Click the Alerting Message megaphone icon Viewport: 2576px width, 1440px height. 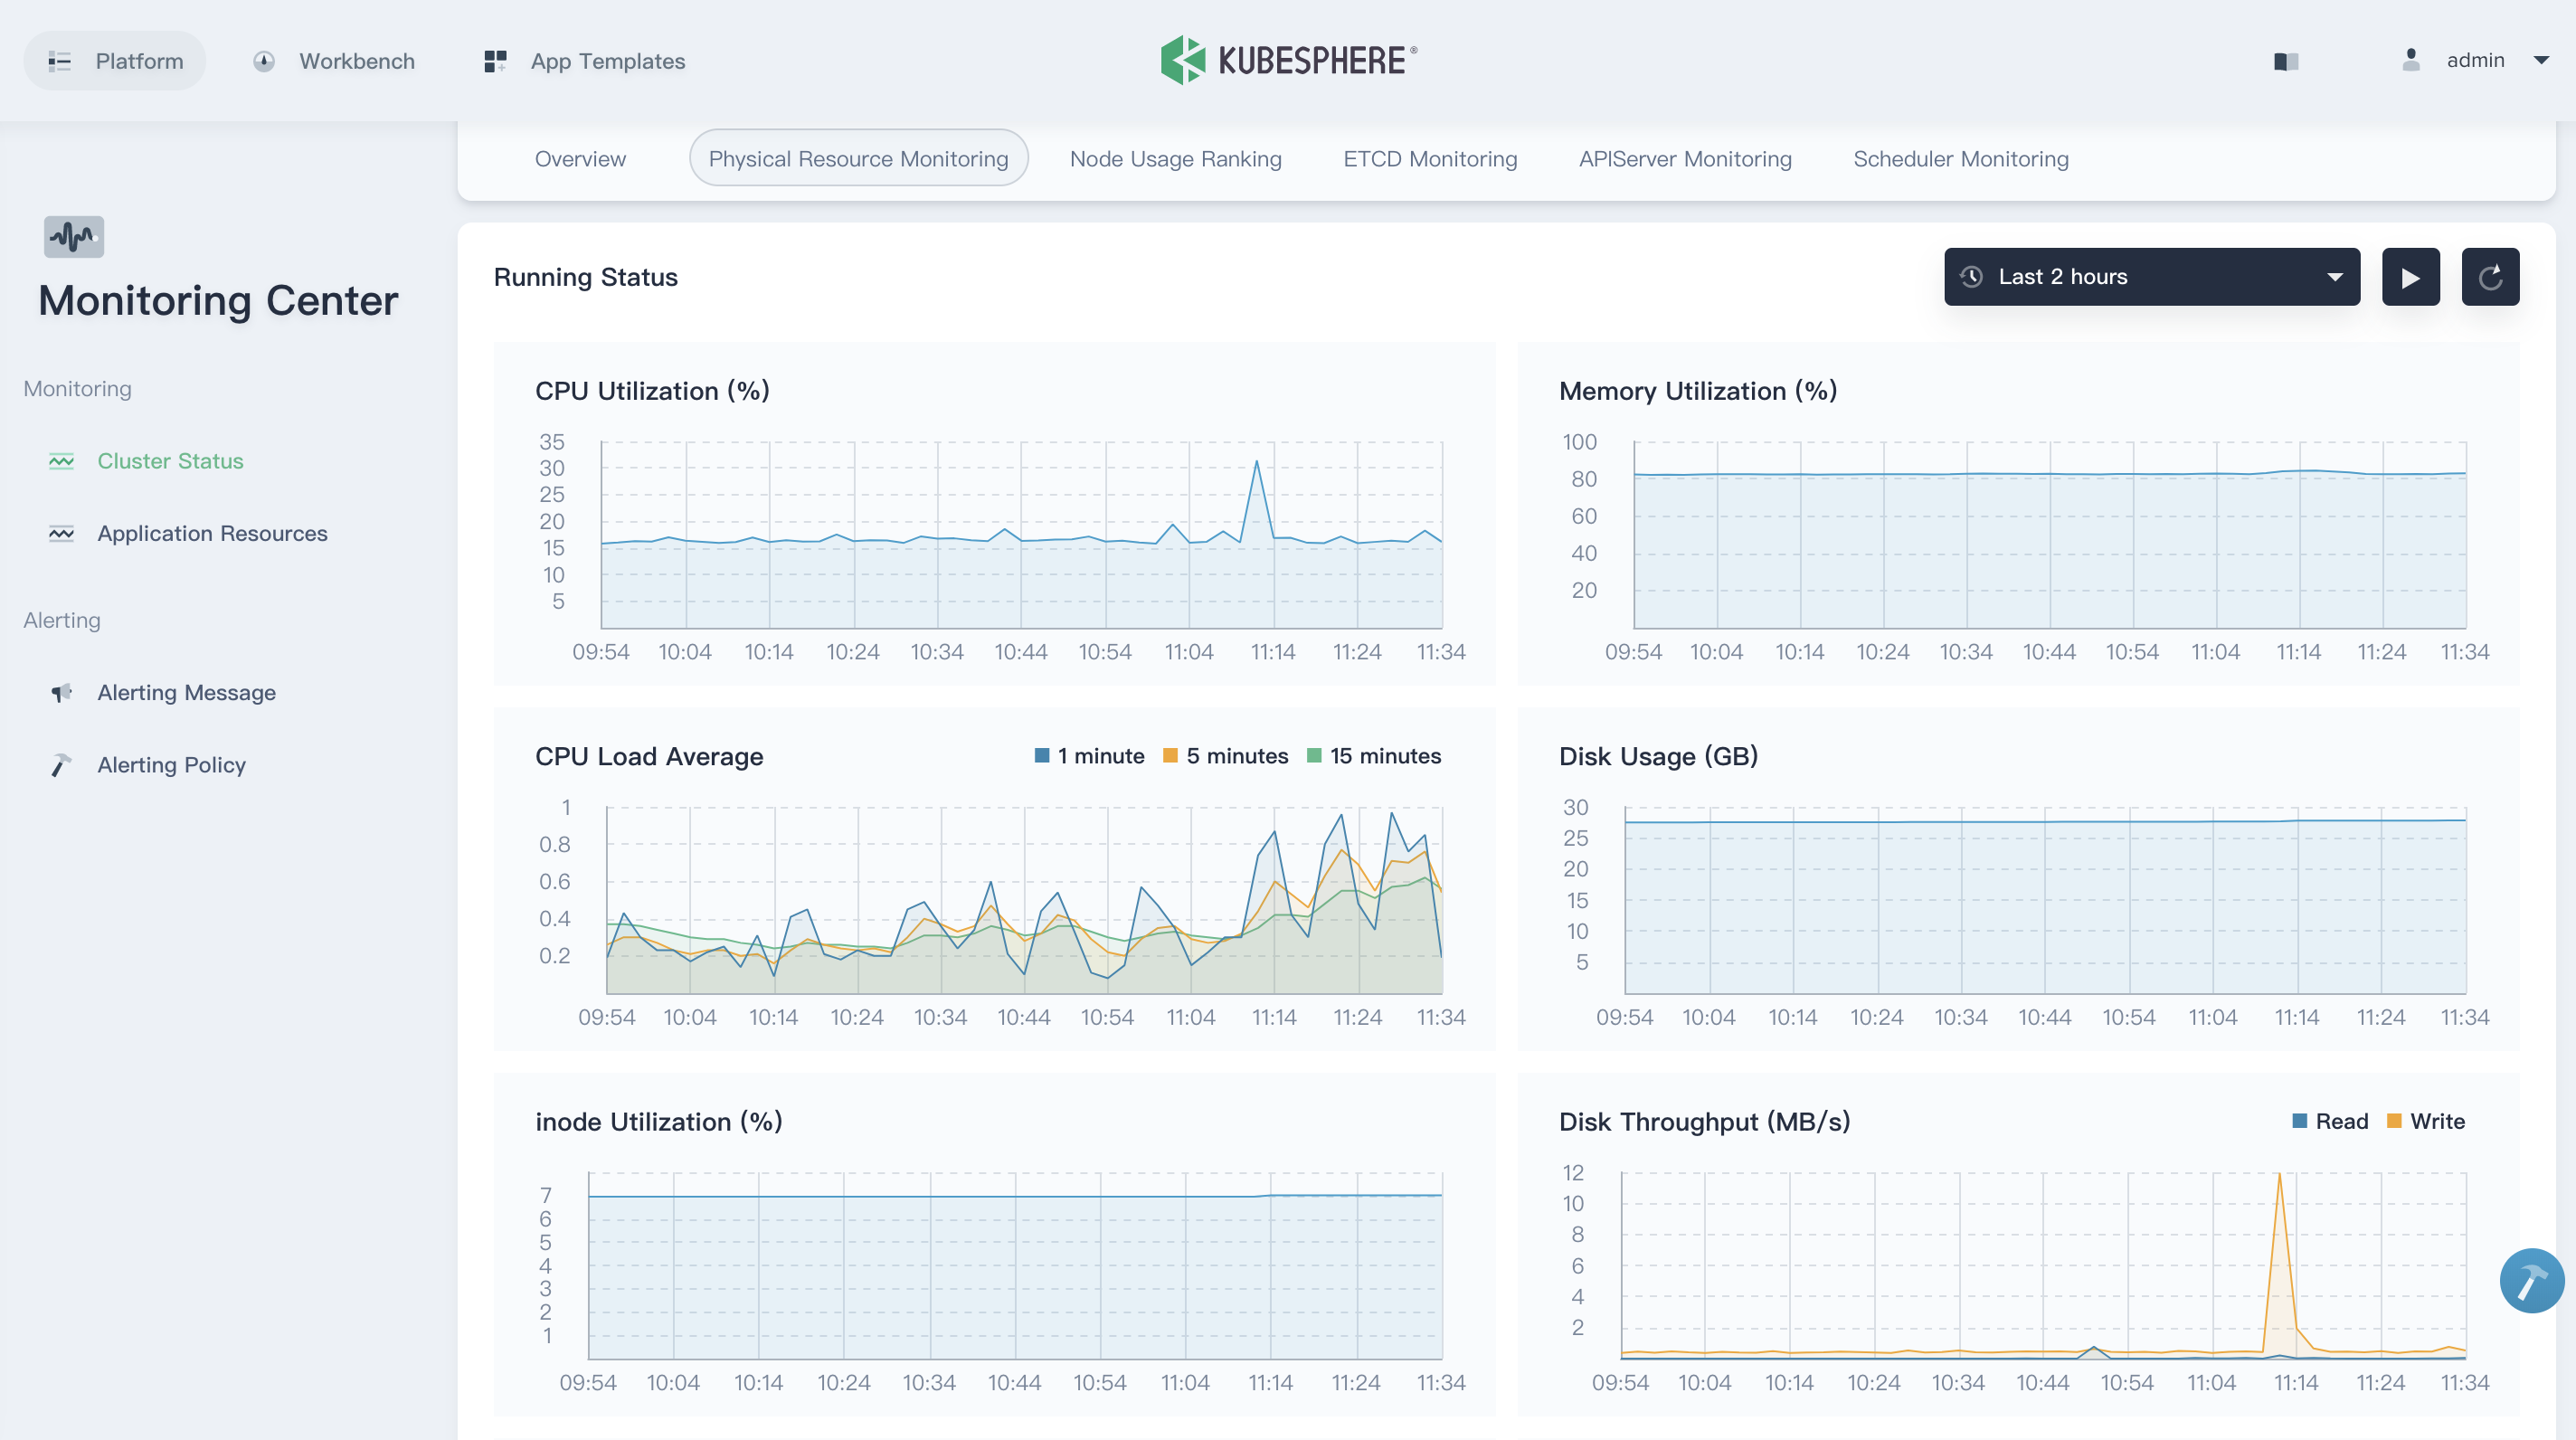point(61,692)
